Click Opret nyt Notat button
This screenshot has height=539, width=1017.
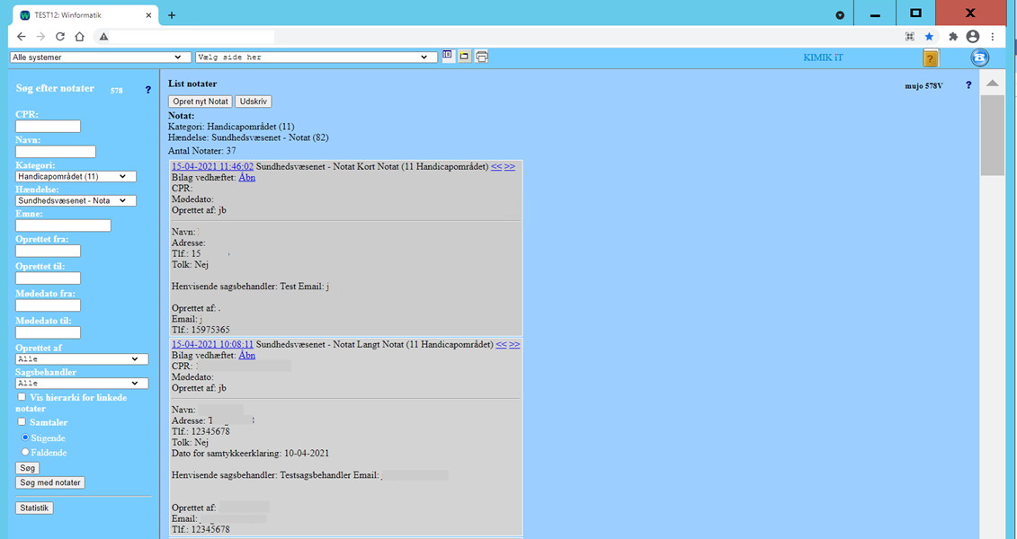201,102
